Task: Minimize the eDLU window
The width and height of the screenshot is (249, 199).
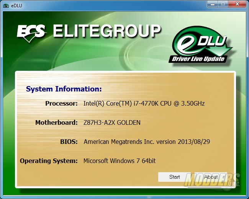Action: (x=213, y=4)
